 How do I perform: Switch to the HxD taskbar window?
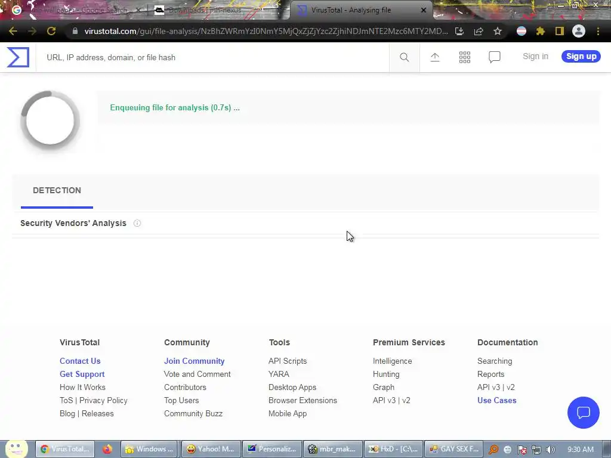pyautogui.click(x=393, y=449)
